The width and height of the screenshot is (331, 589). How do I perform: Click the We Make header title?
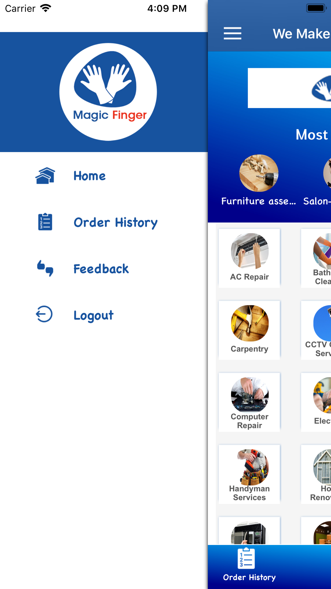302,34
